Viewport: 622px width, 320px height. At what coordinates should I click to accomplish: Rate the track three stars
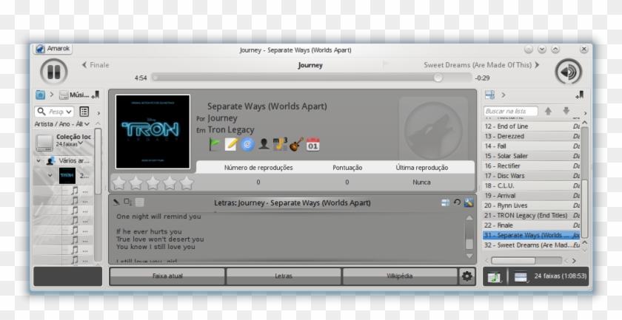tap(153, 183)
